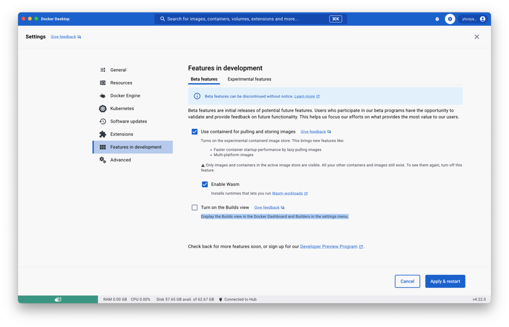509x327 pixels.
Task: Open settings via the gear icon
Action: tap(450, 19)
